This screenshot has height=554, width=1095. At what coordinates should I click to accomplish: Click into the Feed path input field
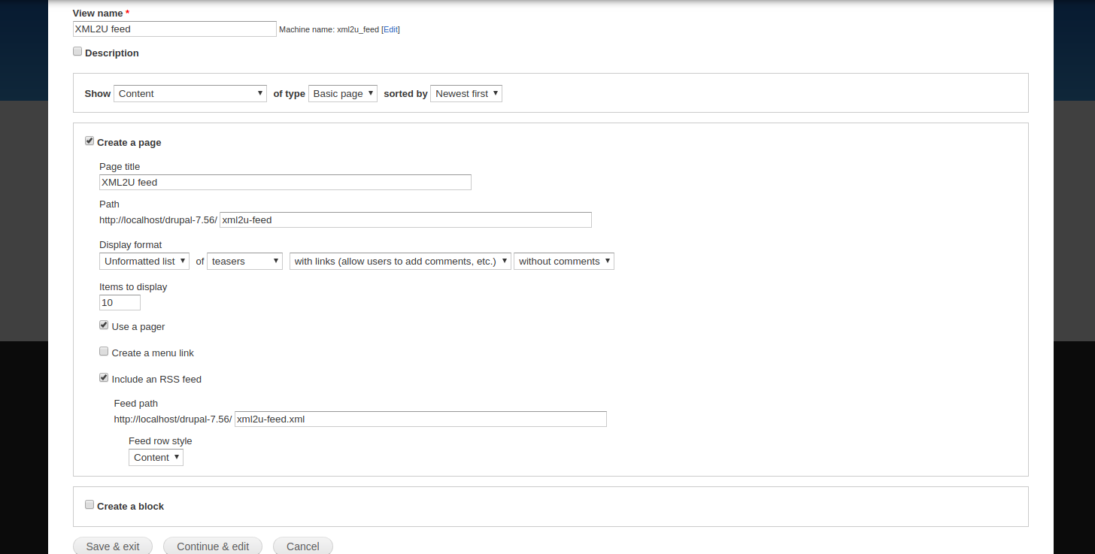coord(420,419)
